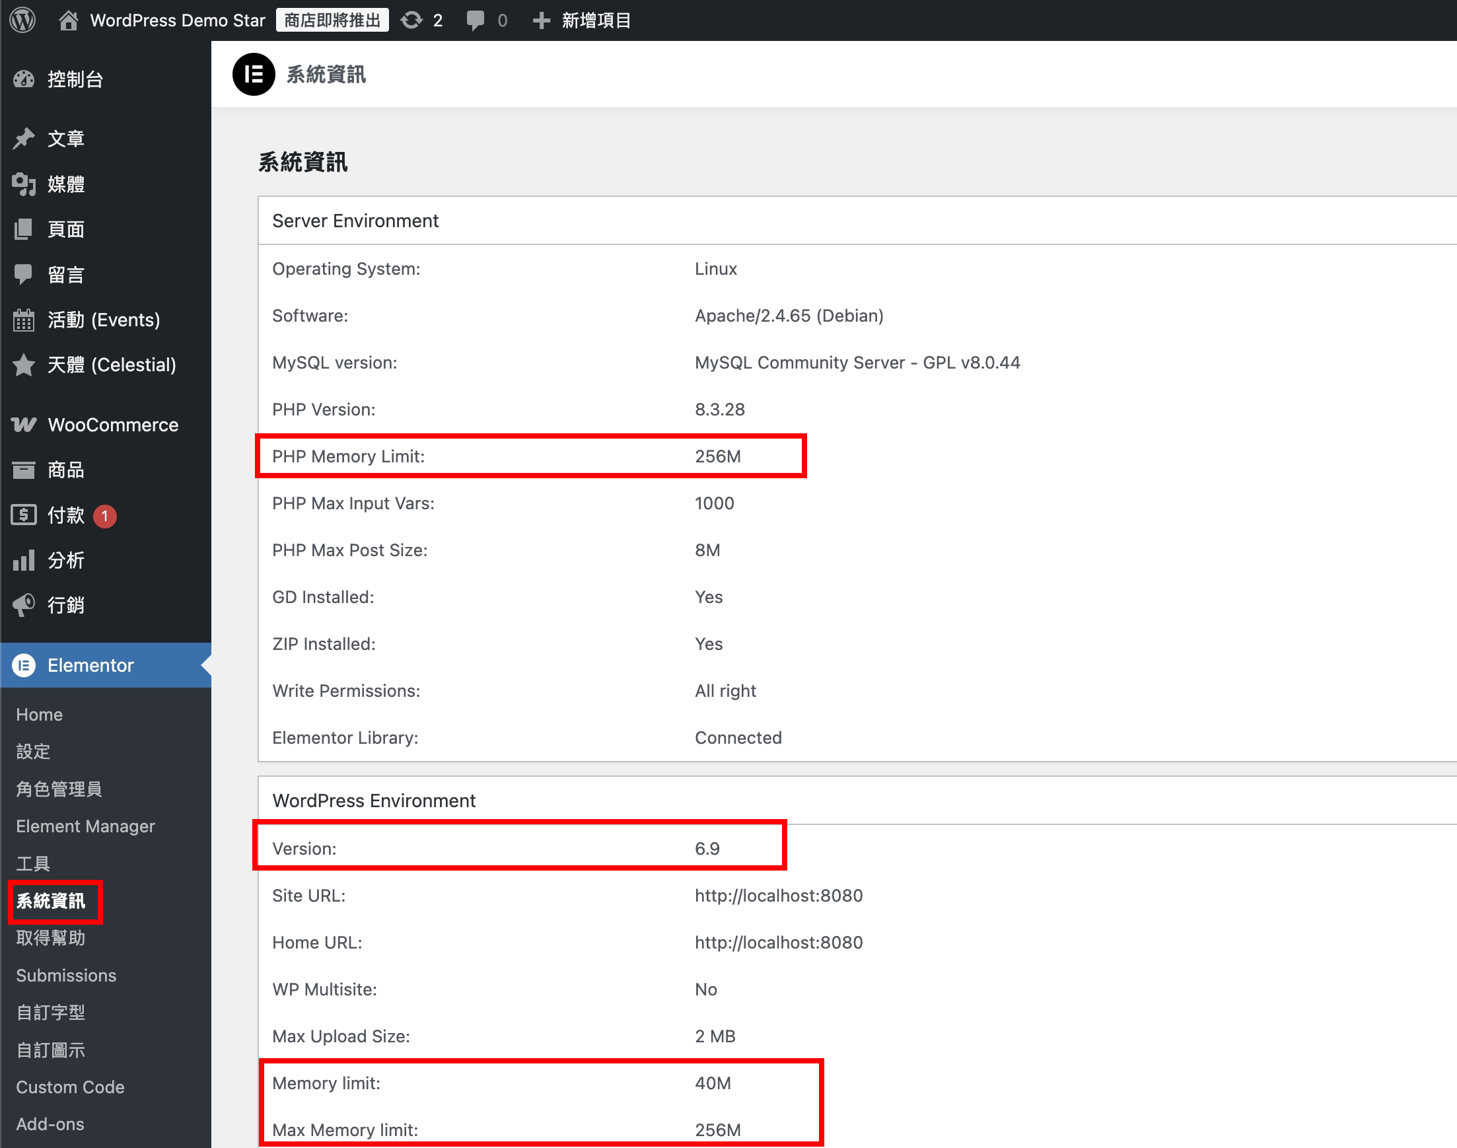Click the plus icon for new item
The height and width of the screenshot is (1148, 1457).
[541, 20]
